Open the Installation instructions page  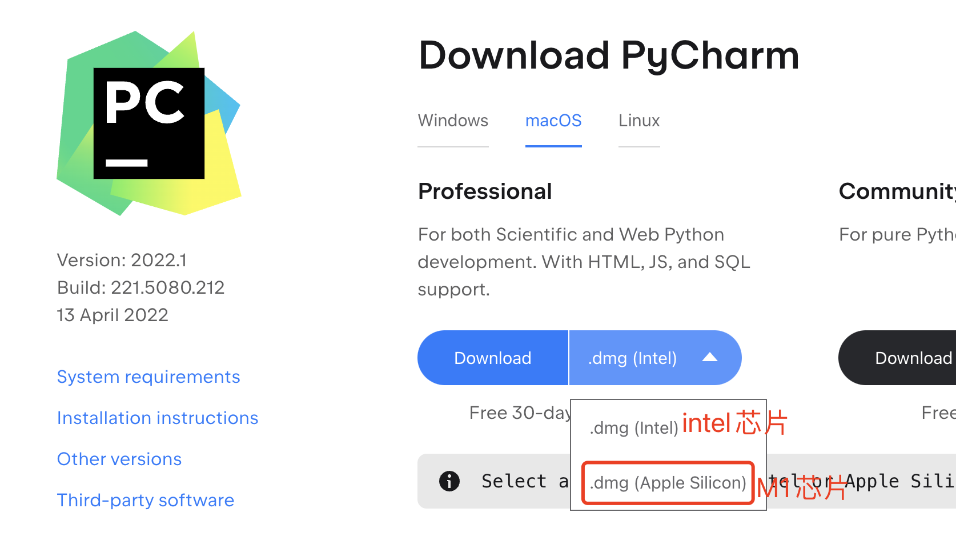pos(158,418)
